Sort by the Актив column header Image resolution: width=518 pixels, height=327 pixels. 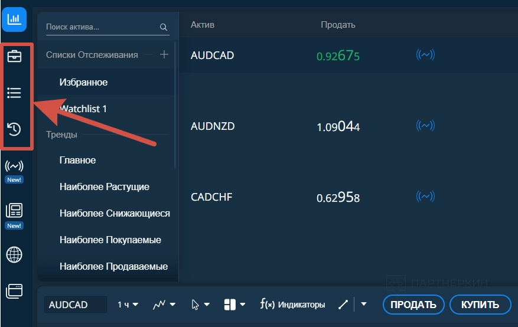[x=203, y=25]
